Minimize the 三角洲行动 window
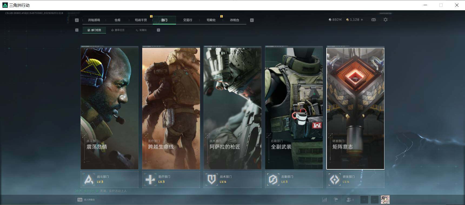 [425, 5]
